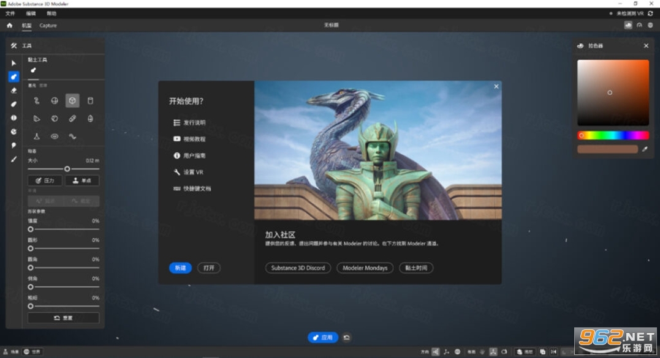The height and width of the screenshot is (358, 660).
Task: Choose the triangular prism primitive shape
Action: pyautogui.click(x=37, y=119)
